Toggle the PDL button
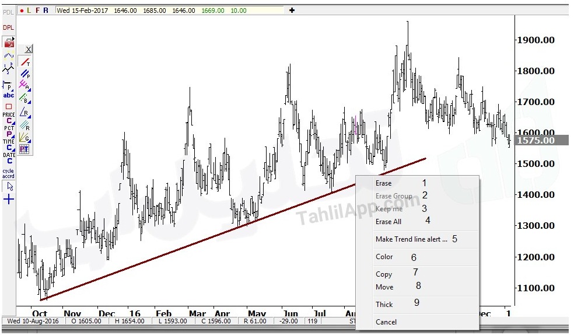The width and height of the screenshot is (574, 335). [8, 12]
